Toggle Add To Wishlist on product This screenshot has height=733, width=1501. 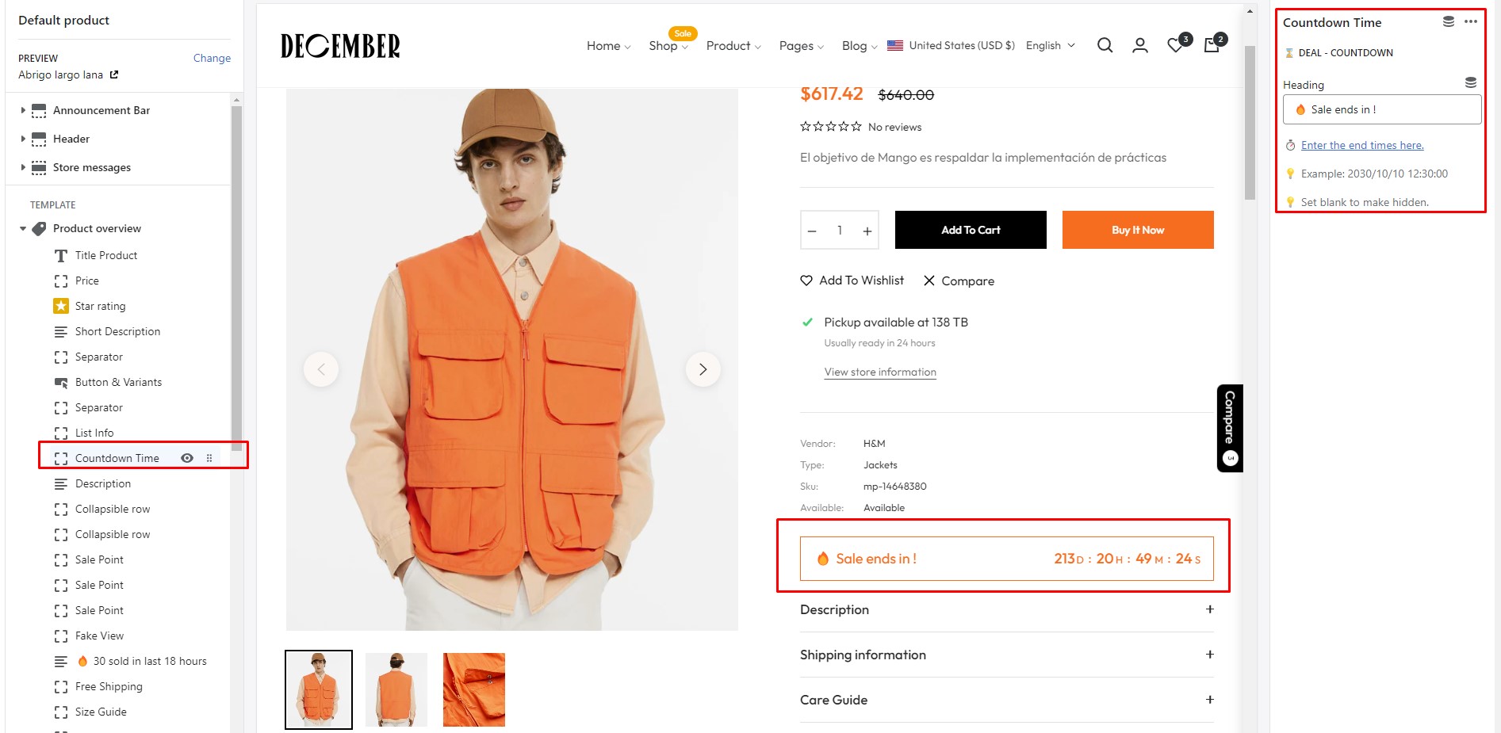coord(852,281)
